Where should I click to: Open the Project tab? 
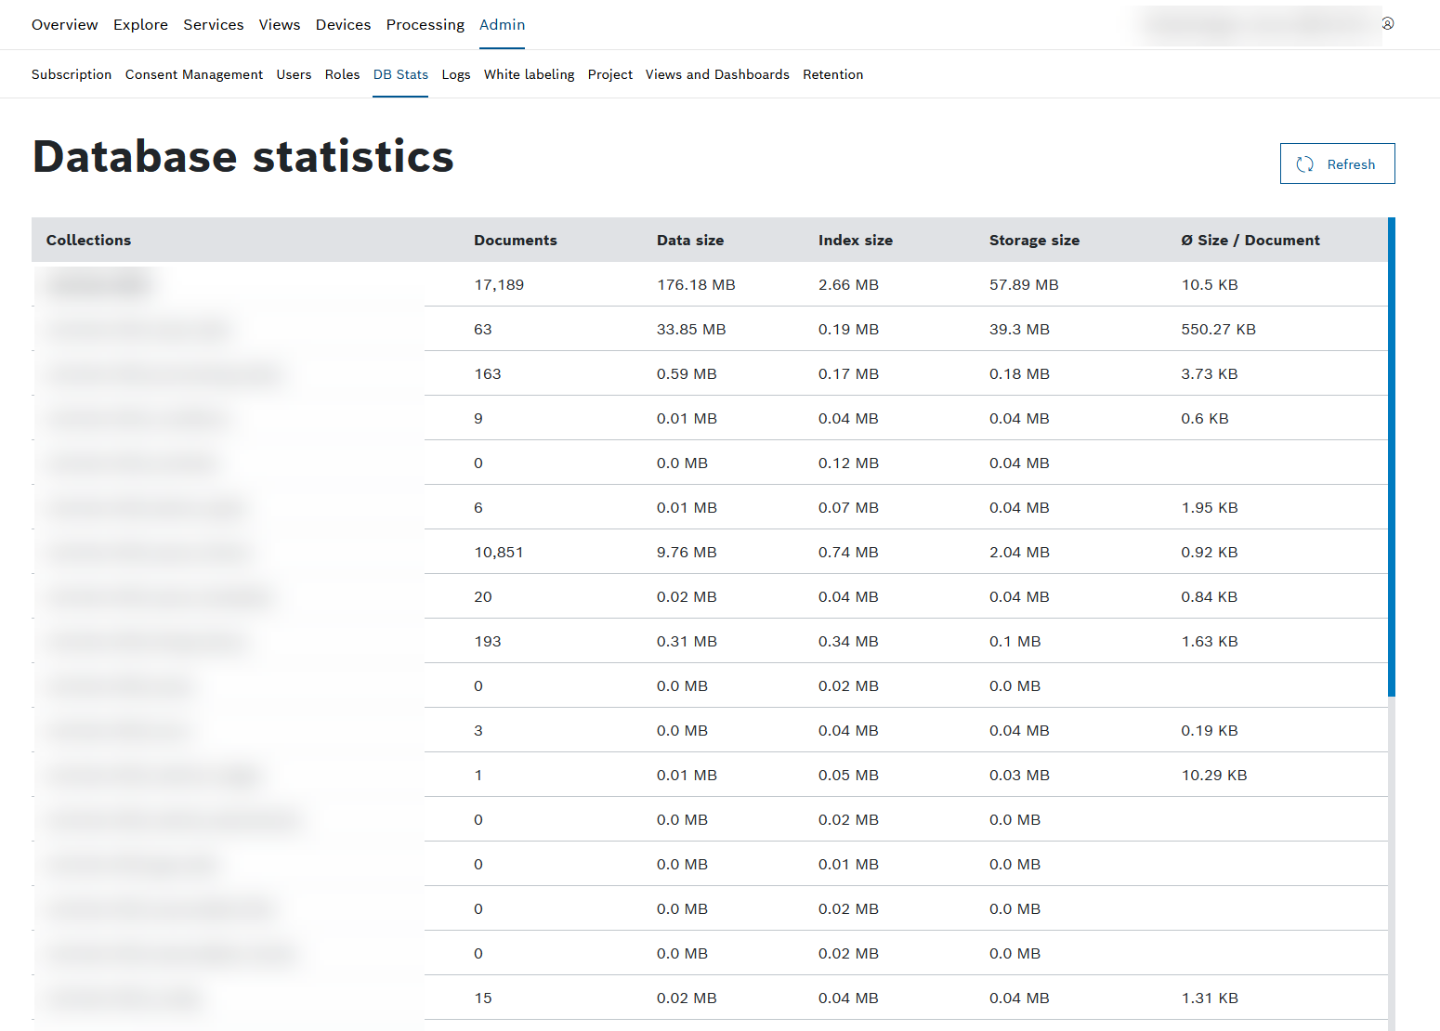coord(609,74)
